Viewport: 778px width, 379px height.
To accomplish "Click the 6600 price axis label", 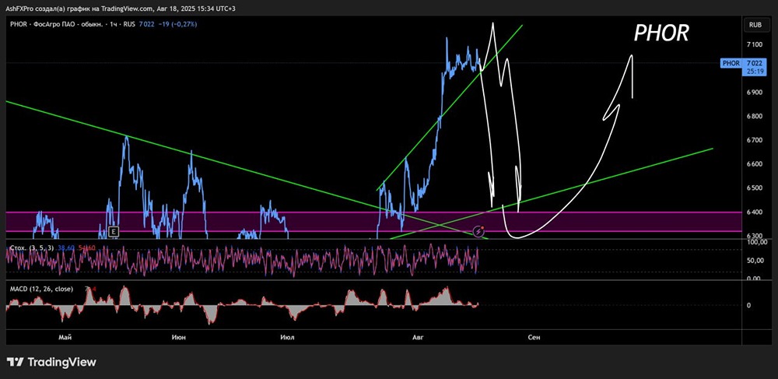I will click(x=755, y=164).
